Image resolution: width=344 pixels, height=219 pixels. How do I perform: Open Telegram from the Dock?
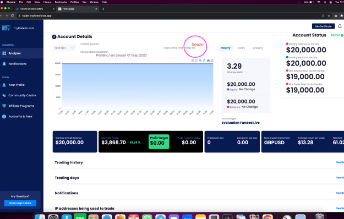click(160, 216)
